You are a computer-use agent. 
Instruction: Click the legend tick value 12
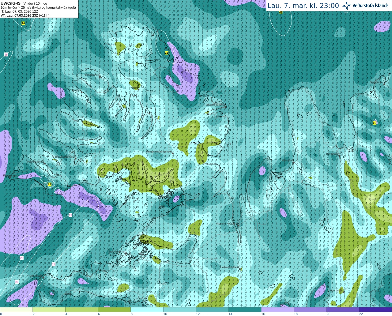(198, 314)
